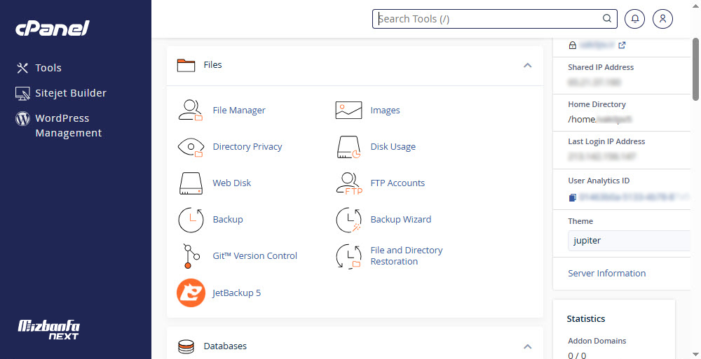The image size is (701, 359).
Task: Click the Statistics heading
Action: point(585,319)
